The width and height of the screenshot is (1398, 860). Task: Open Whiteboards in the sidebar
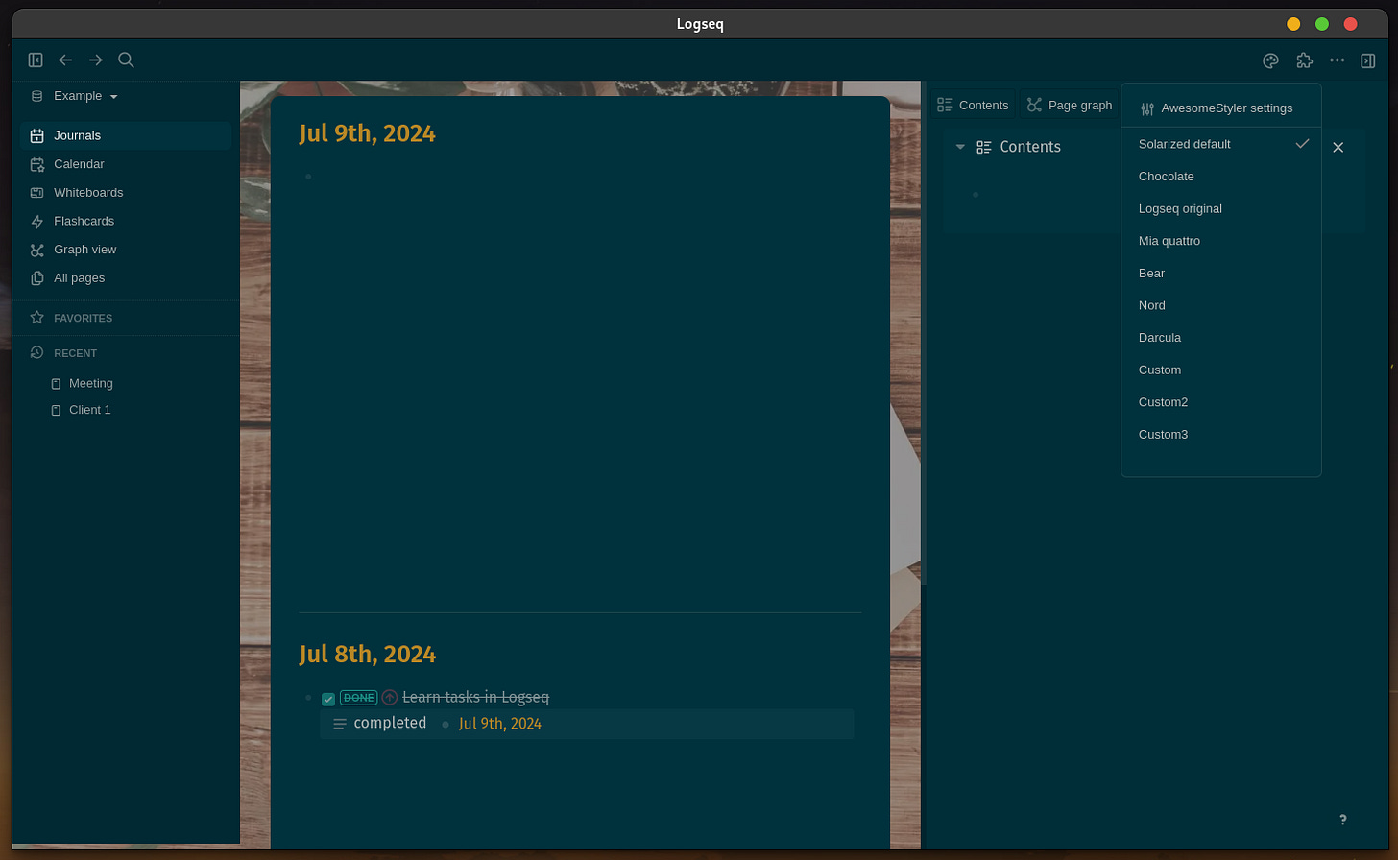click(126, 193)
